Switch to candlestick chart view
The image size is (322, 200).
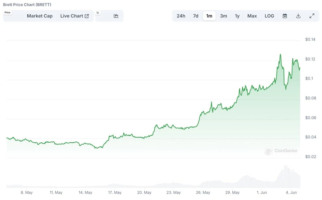116,16
